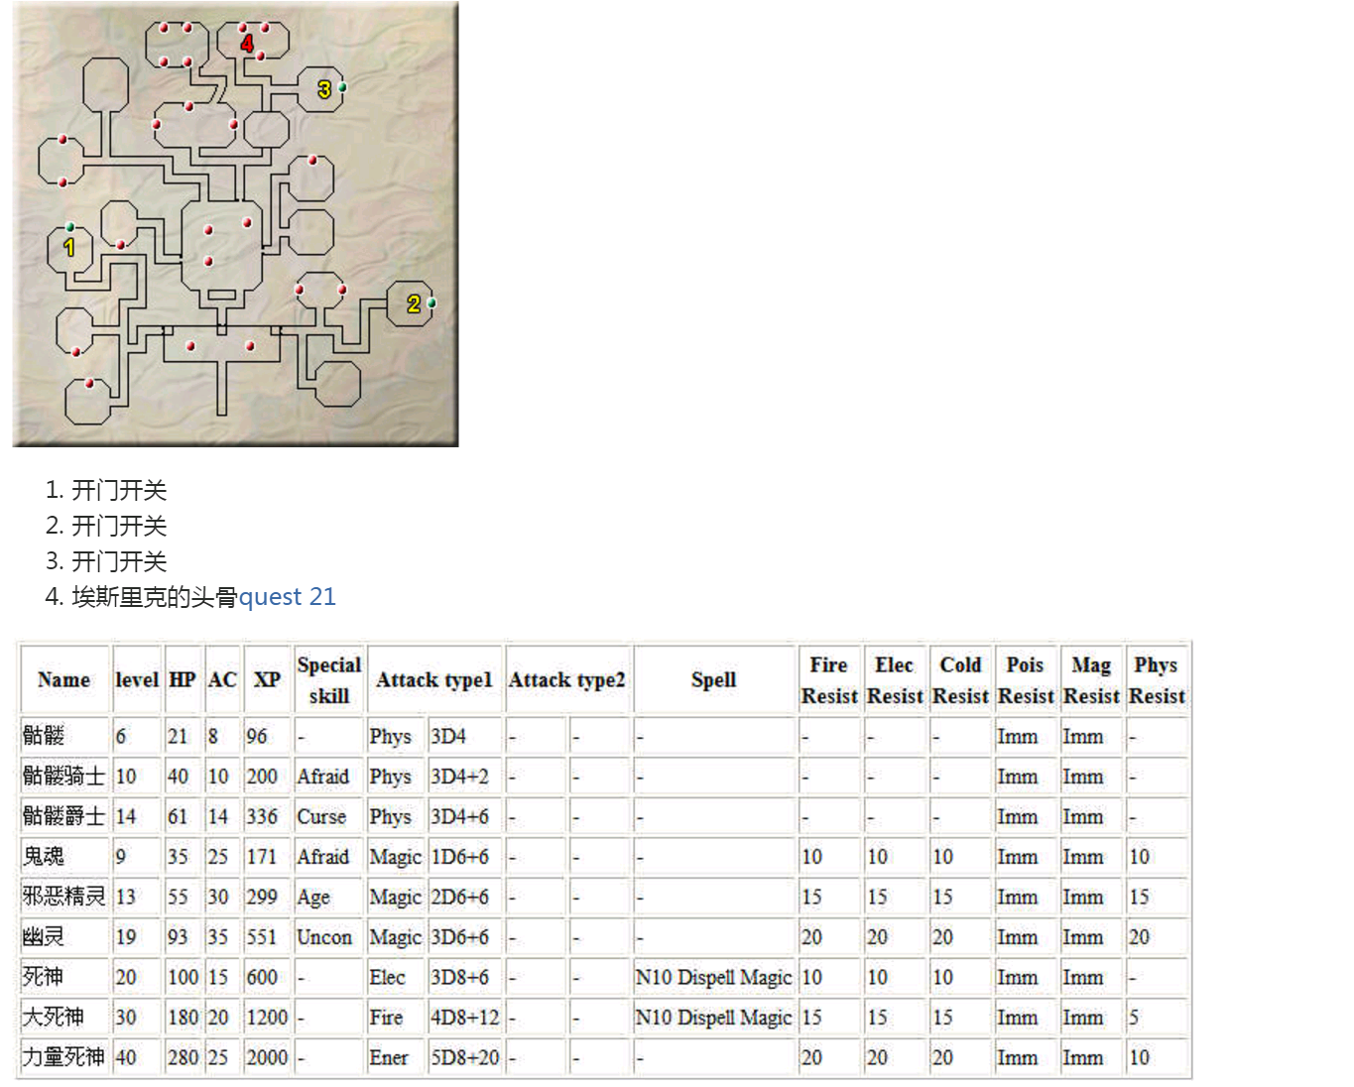Viewport: 1354px width, 1087px height.
Task: Click the 死神 name cell
Action: 63,977
